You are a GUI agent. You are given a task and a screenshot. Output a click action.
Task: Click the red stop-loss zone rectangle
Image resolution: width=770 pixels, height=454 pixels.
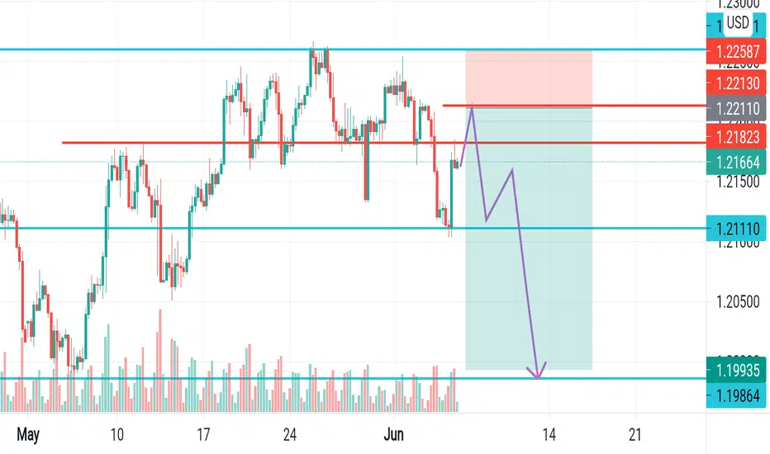coord(529,78)
